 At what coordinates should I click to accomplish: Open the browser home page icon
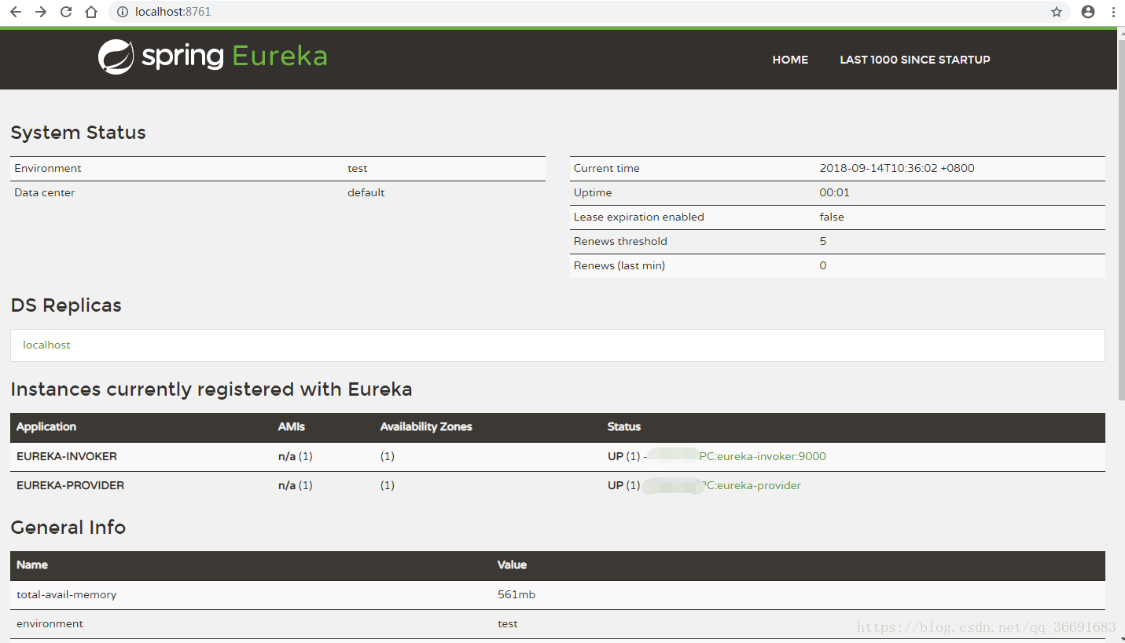point(91,12)
